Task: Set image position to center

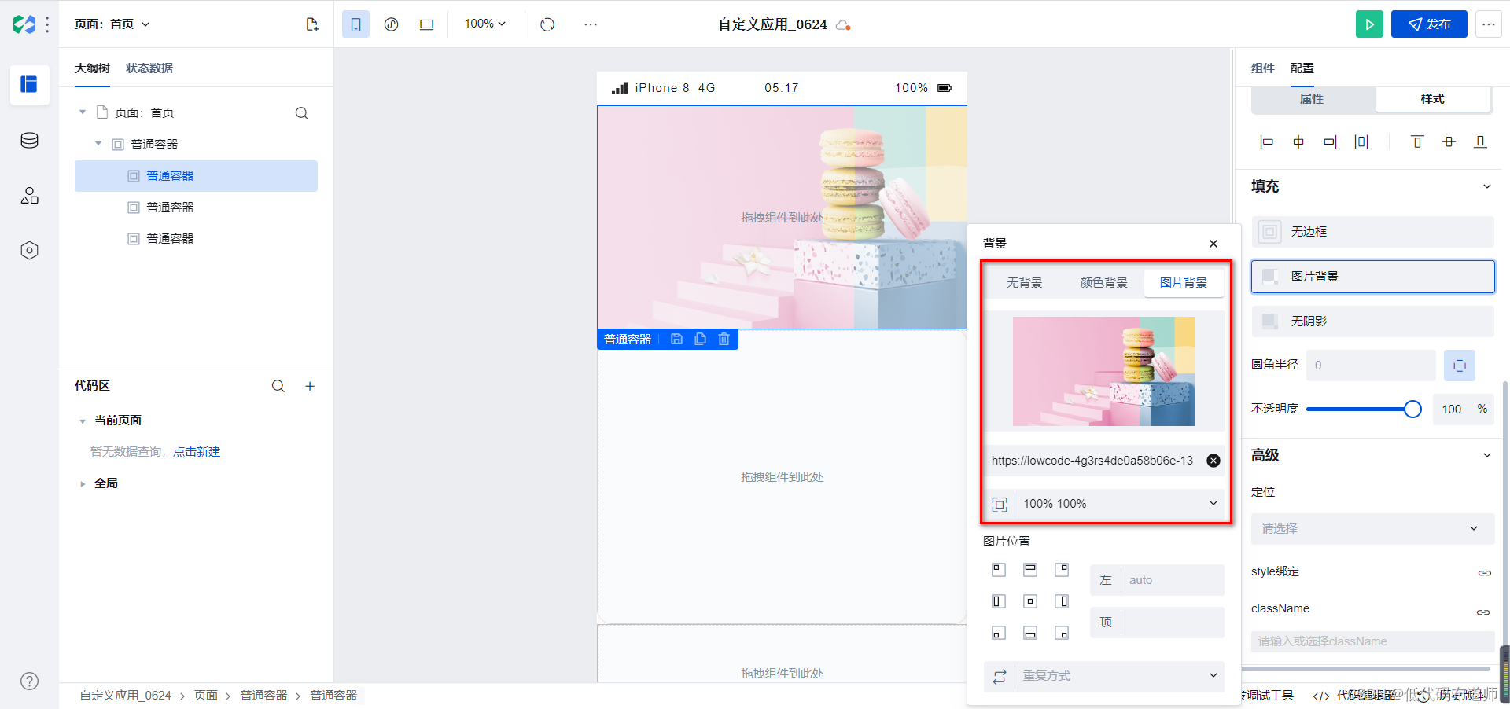Action: click(1030, 601)
